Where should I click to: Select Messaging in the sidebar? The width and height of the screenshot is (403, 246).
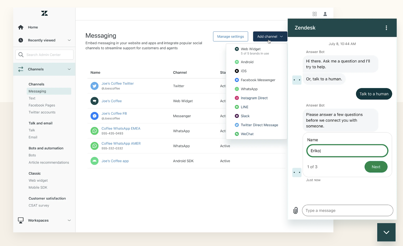pyautogui.click(x=49, y=91)
